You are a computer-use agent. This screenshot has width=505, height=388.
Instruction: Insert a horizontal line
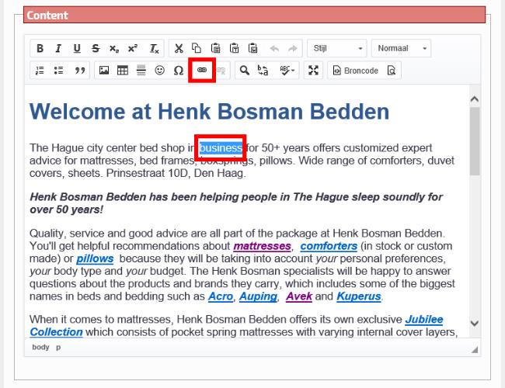(x=141, y=70)
